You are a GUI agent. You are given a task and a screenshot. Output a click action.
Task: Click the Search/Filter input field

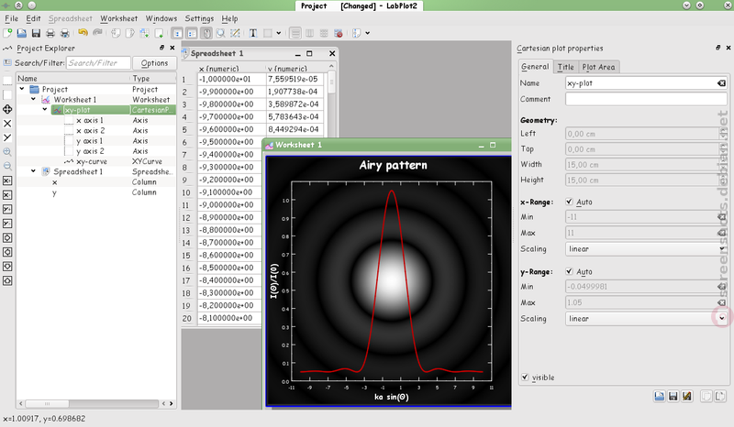point(98,62)
